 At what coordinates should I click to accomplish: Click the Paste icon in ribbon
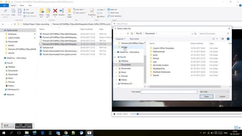point(20,12)
